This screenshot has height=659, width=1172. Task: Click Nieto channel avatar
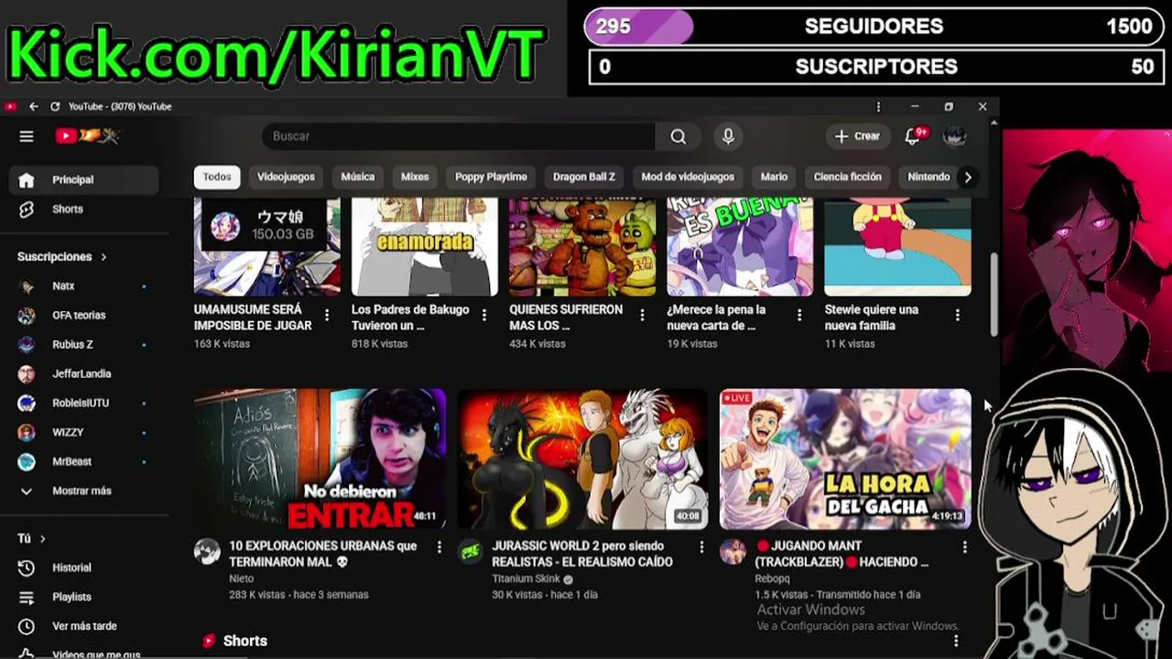pyautogui.click(x=207, y=551)
